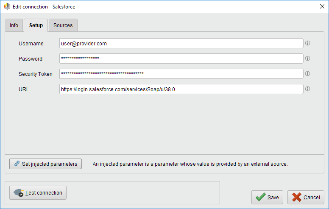
Task: Open the Sources tab
Action: pos(63,25)
